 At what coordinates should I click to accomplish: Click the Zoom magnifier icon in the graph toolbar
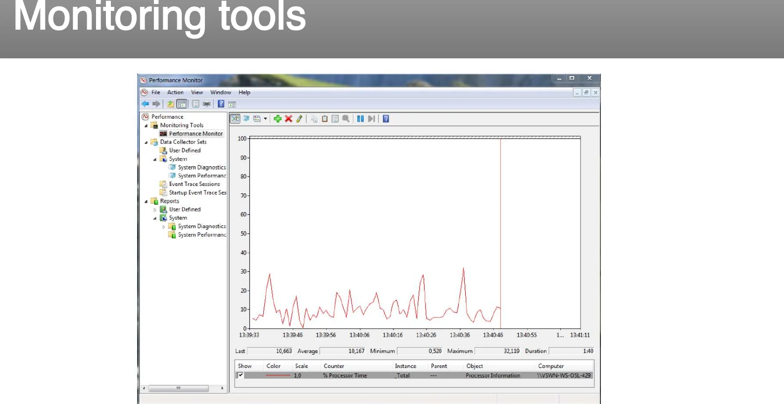pos(346,119)
